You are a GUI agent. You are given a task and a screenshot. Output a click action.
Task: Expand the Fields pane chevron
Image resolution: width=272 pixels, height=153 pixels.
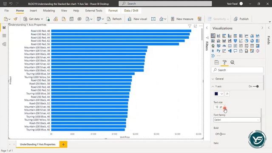coord(269,28)
